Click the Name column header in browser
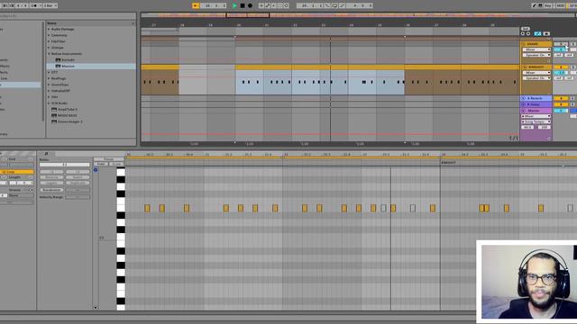This screenshot has width=577, height=324. (x=90, y=23)
